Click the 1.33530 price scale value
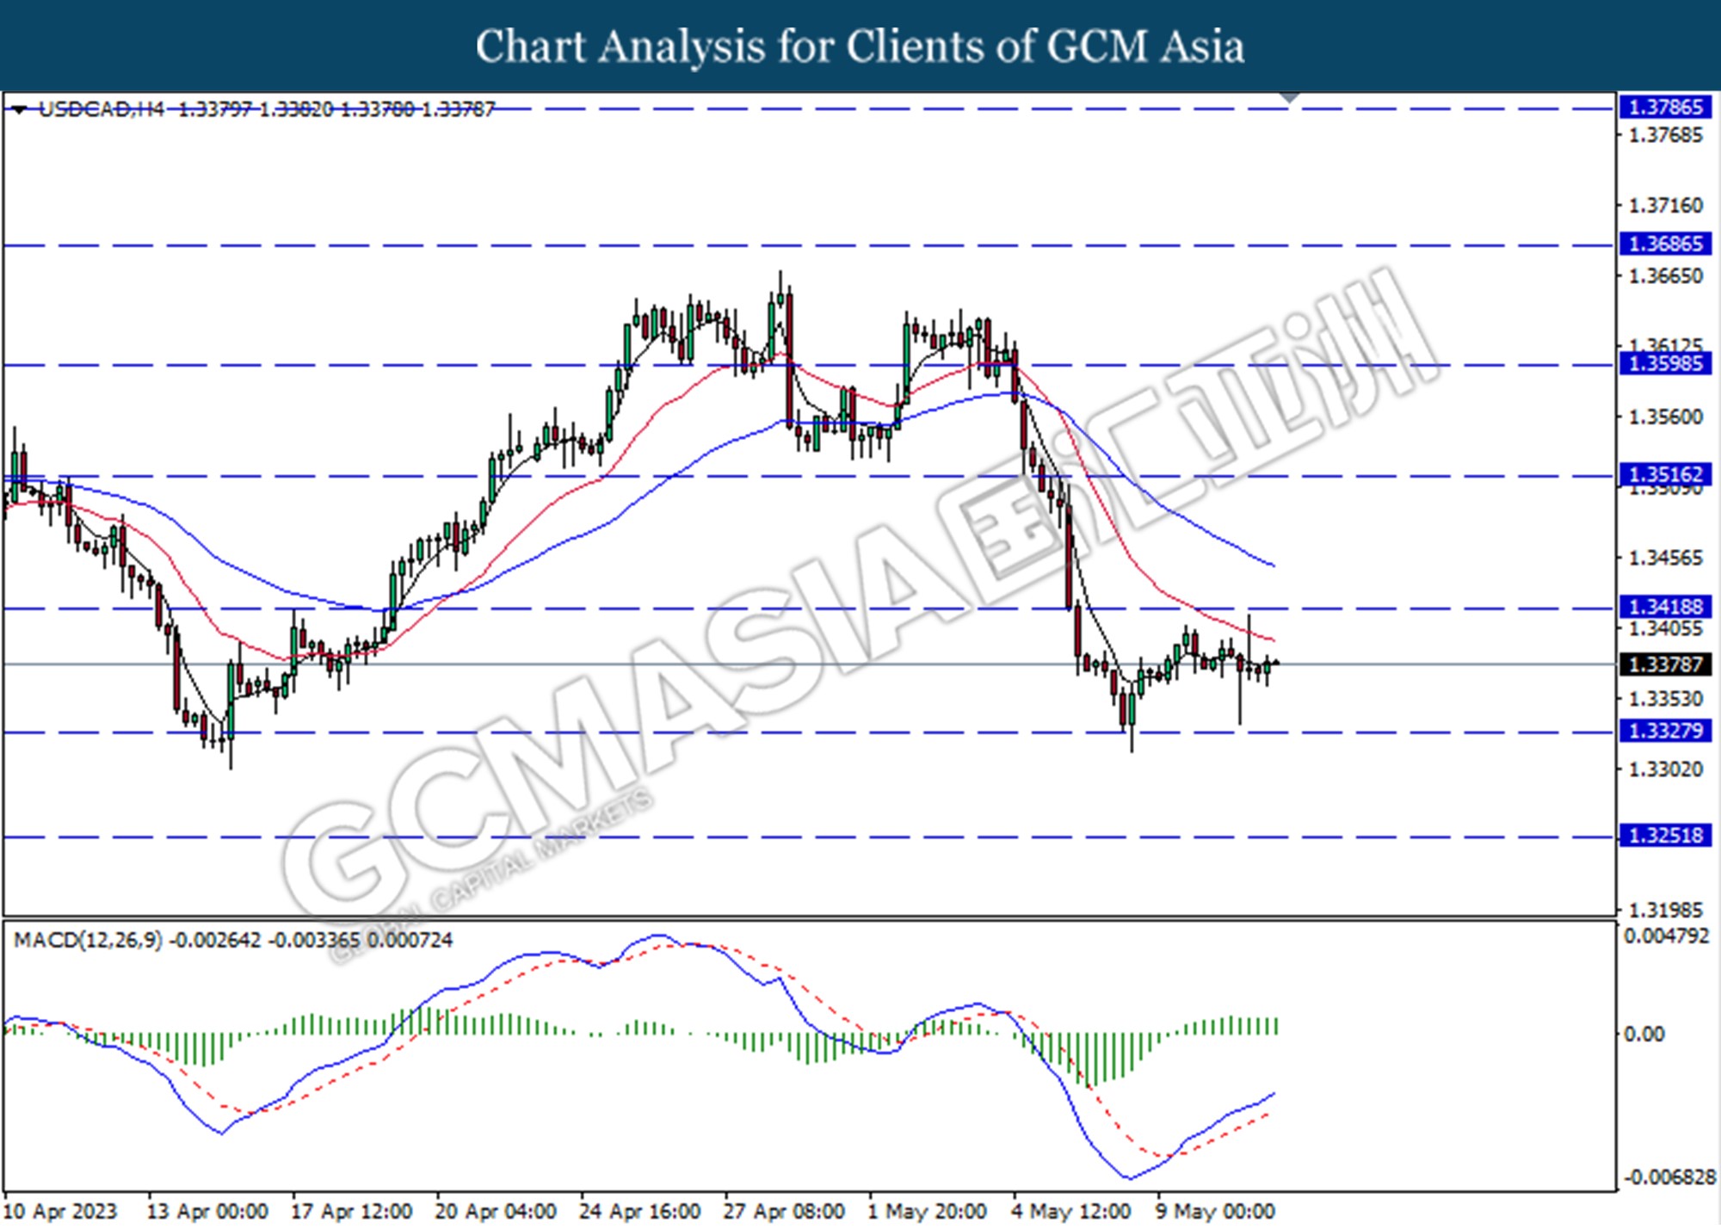The image size is (1721, 1229). (x=1666, y=699)
